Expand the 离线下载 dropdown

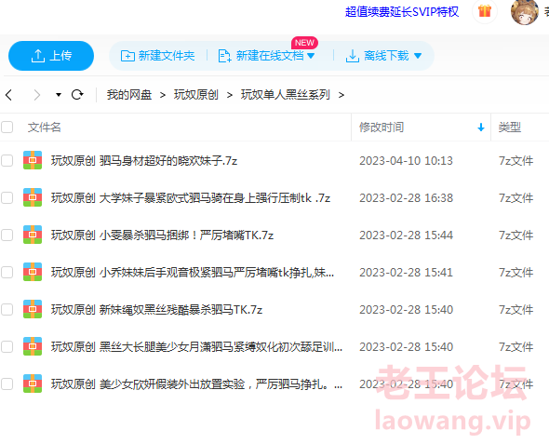[x=418, y=56]
